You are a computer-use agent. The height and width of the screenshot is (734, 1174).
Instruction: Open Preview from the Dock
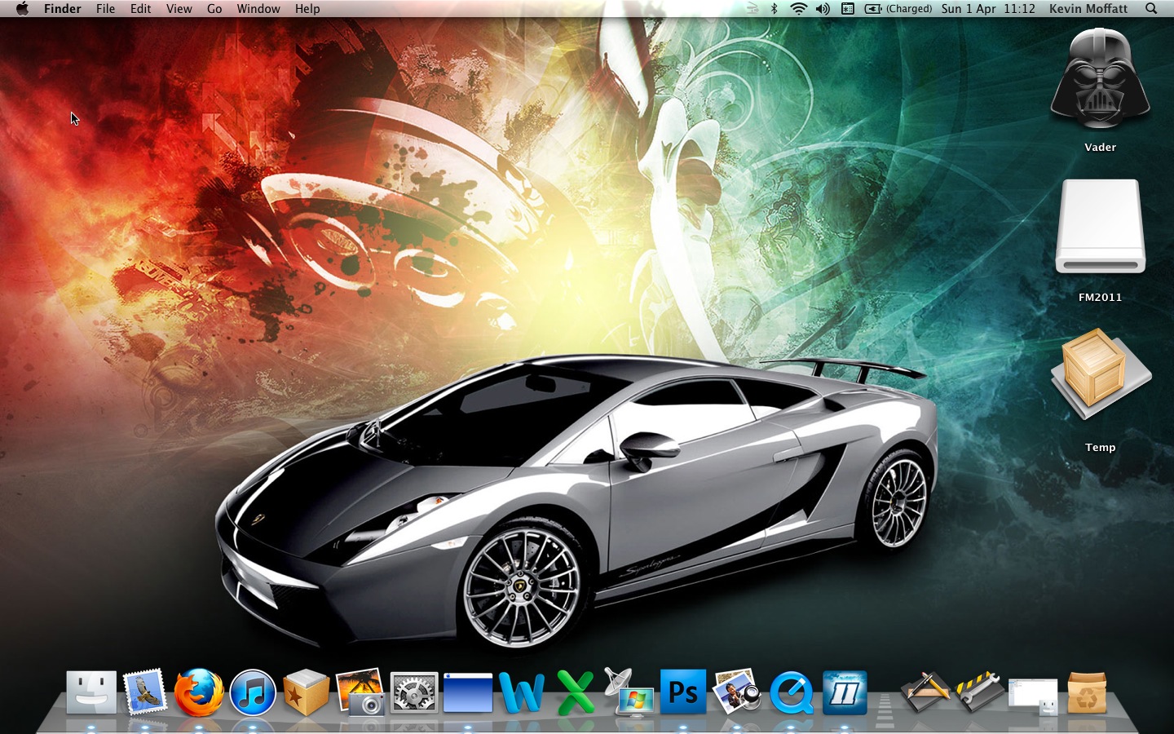pyautogui.click(x=736, y=693)
